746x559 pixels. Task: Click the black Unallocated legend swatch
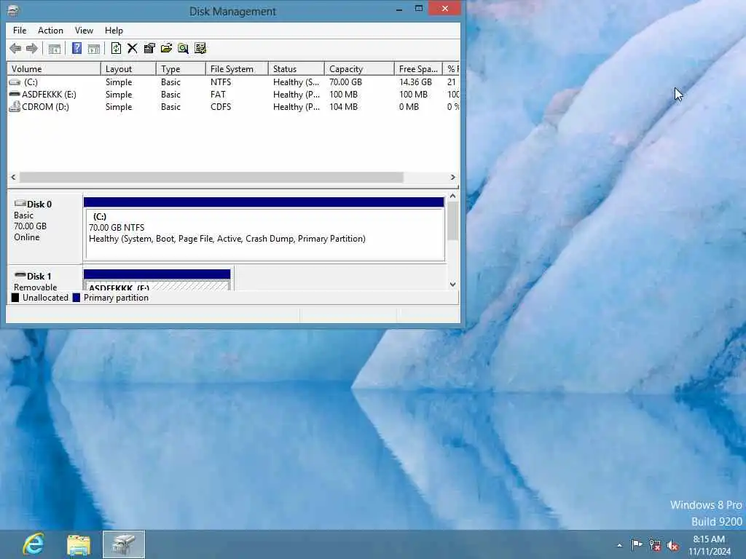click(x=15, y=298)
